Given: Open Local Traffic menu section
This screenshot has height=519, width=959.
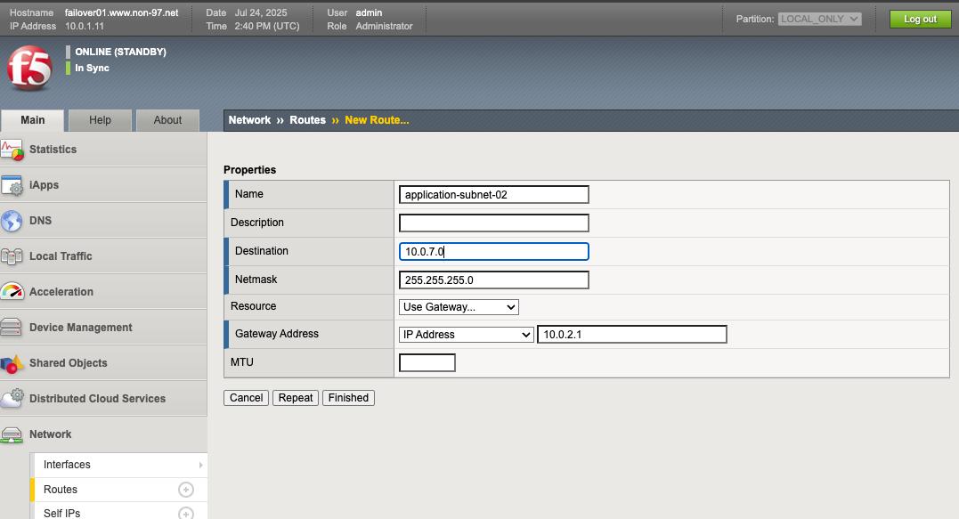Looking at the screenshot, I should (x=103, y=256).
